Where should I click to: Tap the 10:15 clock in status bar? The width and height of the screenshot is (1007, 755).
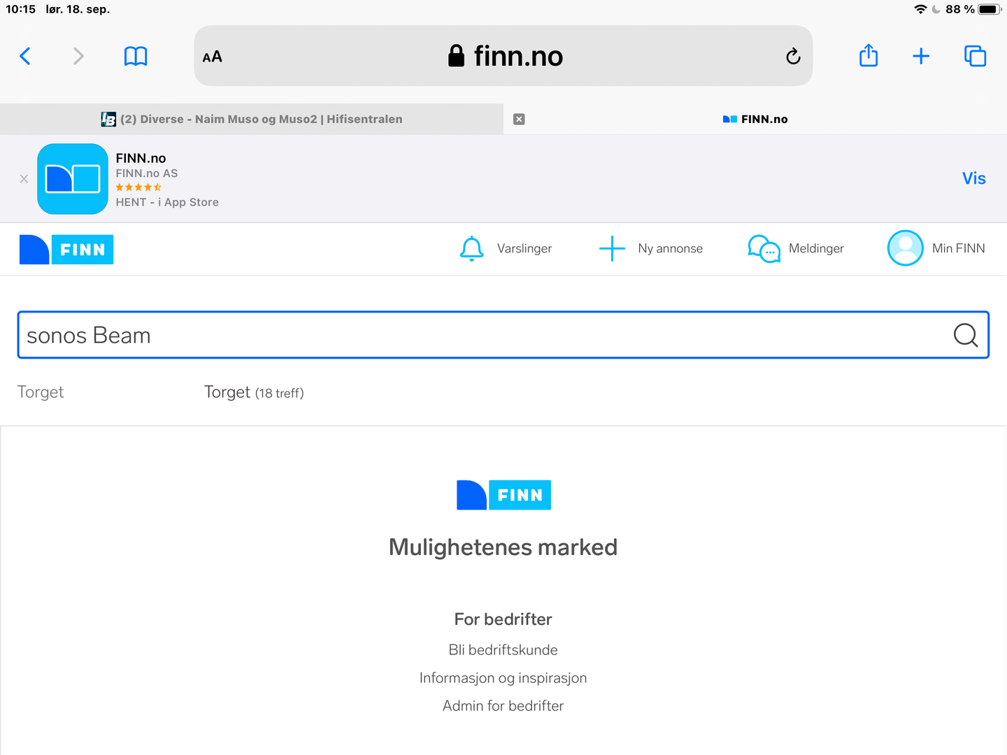click(20, 9)
